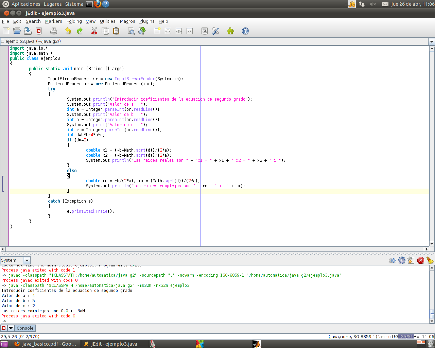Open a file with the Open toolbar icon
Viewport: 435px width, 348px height.
17,31
